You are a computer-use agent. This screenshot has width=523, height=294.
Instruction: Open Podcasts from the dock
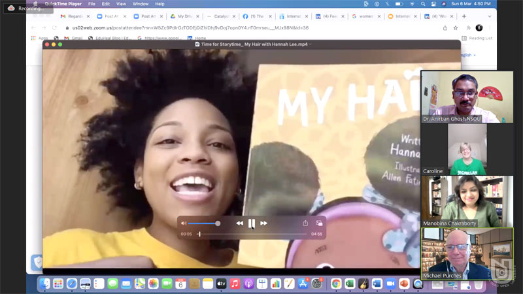pos(248,284)
